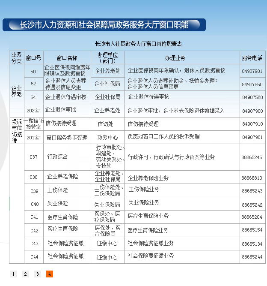The height and width of the screenshot is (286, 267).
Task: Click the 政务中心 department cell
Action: (x=107, y=138)
